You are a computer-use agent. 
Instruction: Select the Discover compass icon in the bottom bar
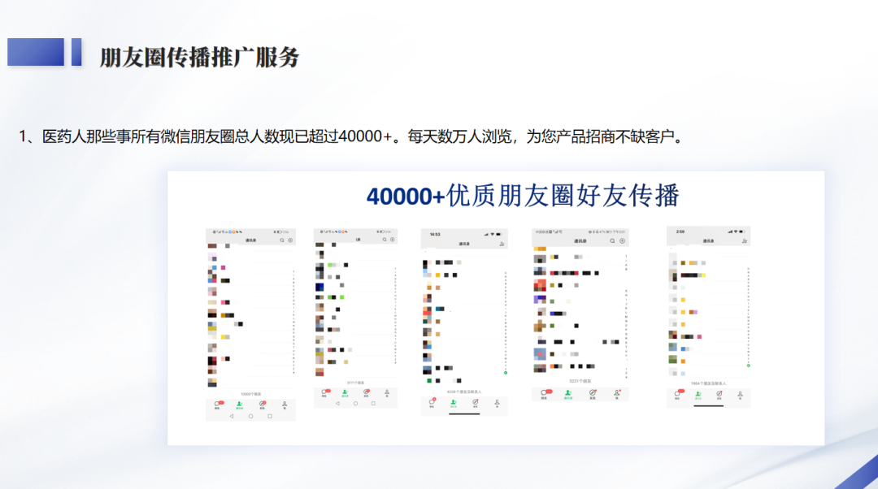click(x=261, y=402)
